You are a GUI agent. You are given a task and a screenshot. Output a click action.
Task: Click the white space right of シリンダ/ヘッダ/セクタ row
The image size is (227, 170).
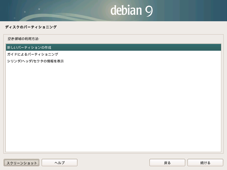[142, 61]
